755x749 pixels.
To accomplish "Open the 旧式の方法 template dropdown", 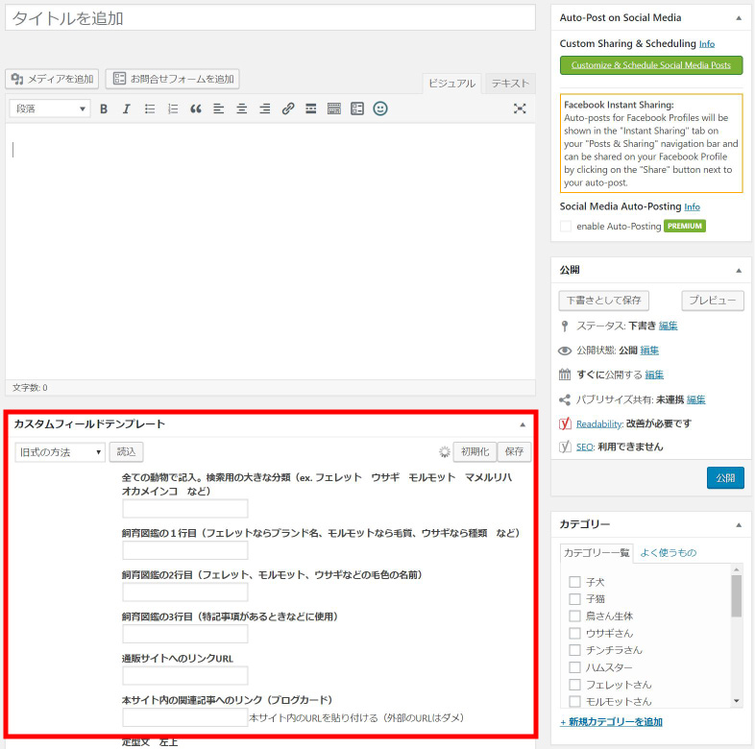I will click(x=60, y=451).
